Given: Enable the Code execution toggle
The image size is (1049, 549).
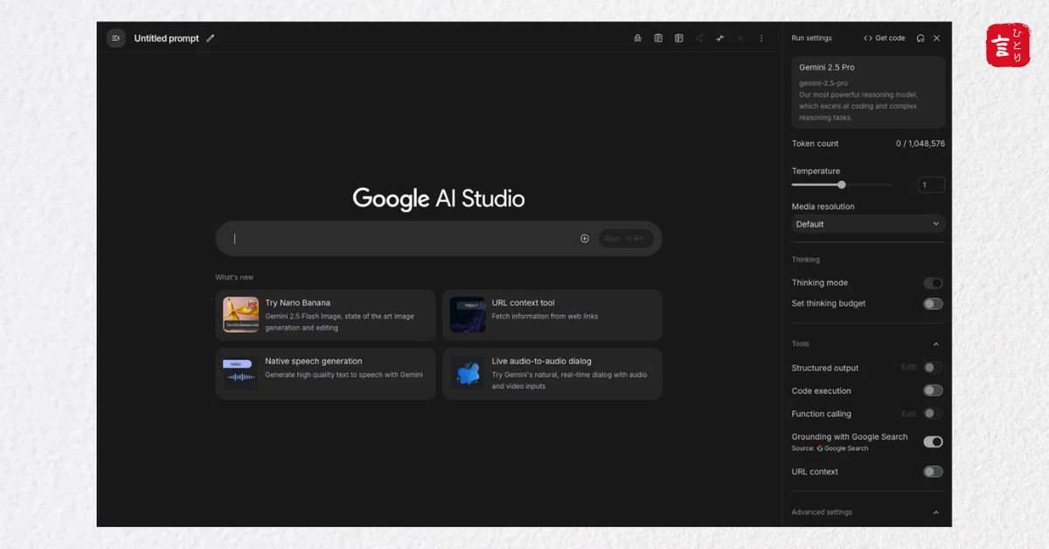Looking at the screenshot, I should [x=934, y=391].
